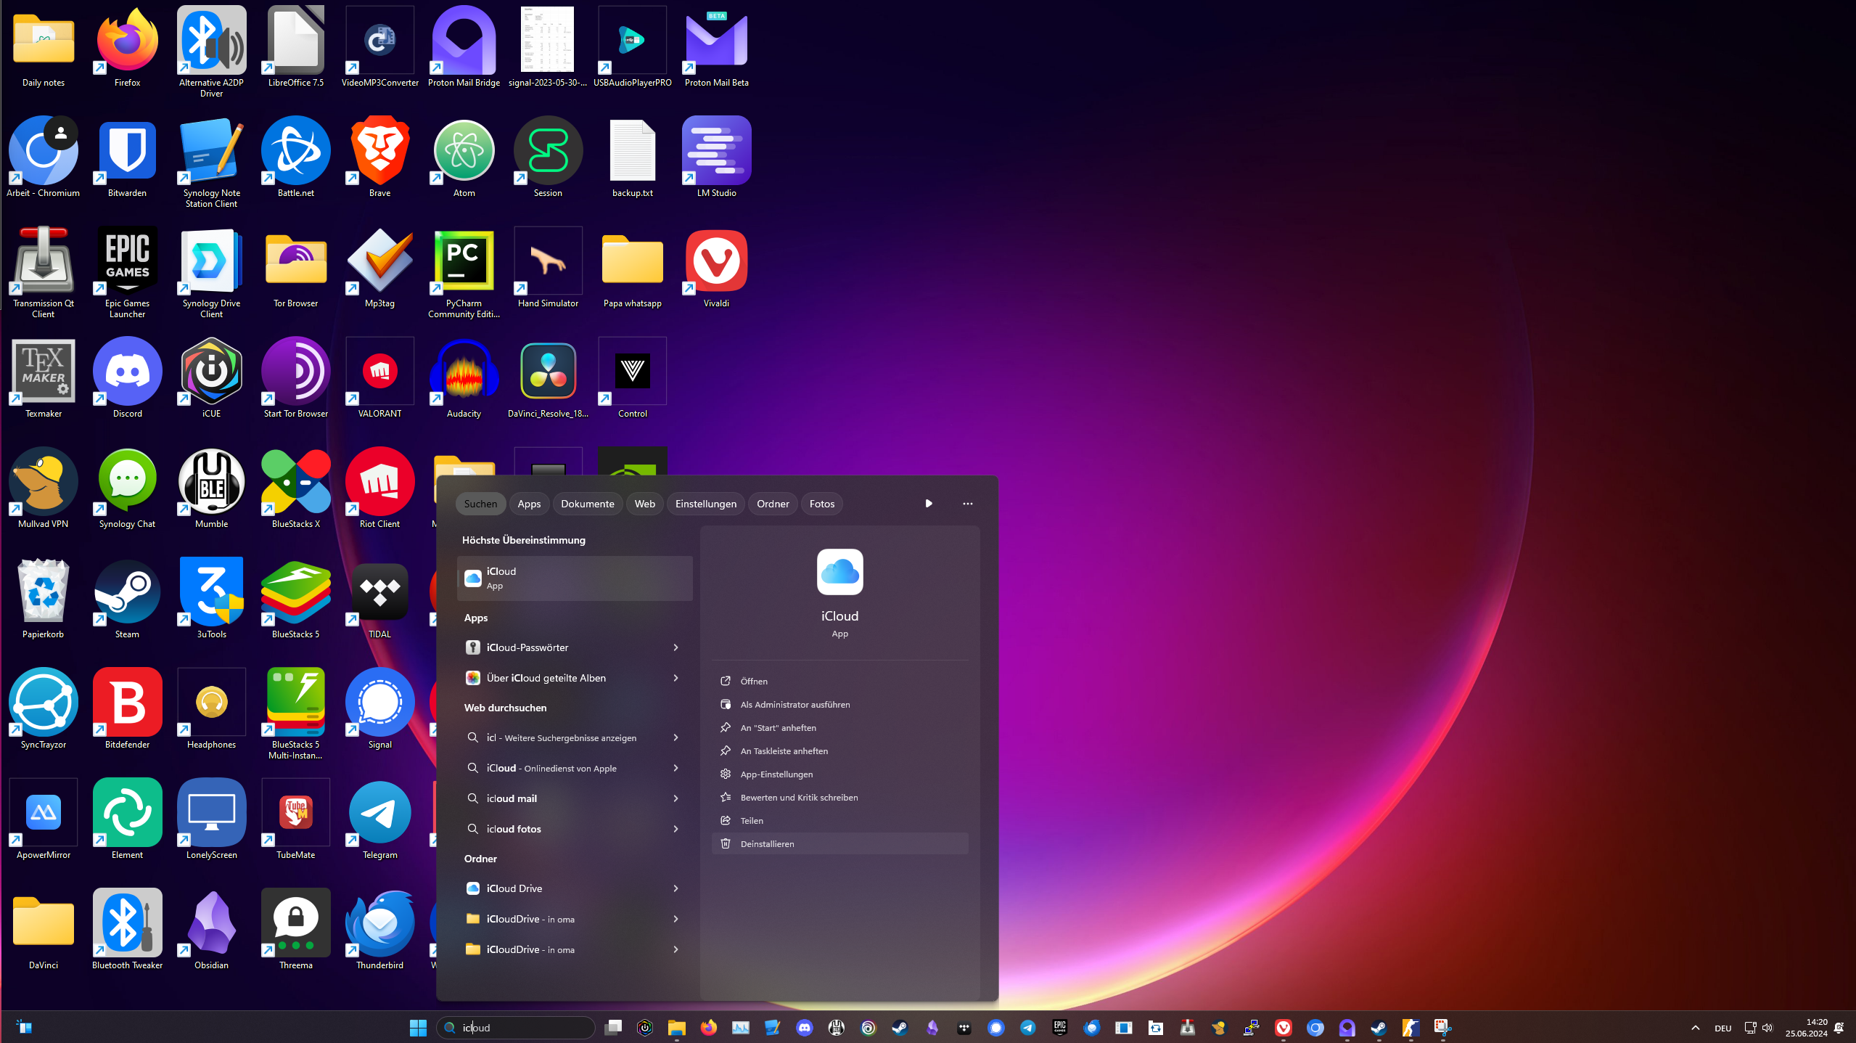Open Thunderbird from the taskbar

[x=1091, y=1027]
